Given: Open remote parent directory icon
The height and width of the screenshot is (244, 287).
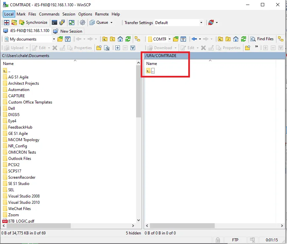Looking at the screenshot, I should (x=220, y=39).
